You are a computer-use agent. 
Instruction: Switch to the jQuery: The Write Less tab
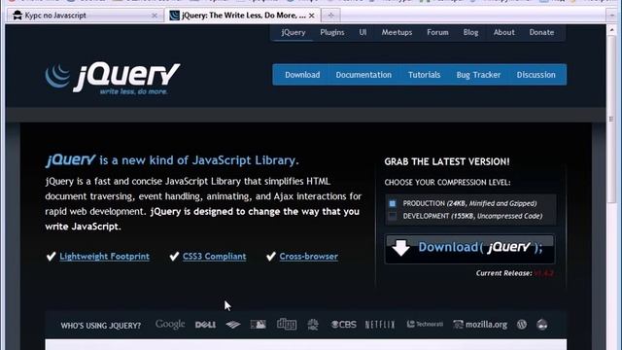click(243, 16)
